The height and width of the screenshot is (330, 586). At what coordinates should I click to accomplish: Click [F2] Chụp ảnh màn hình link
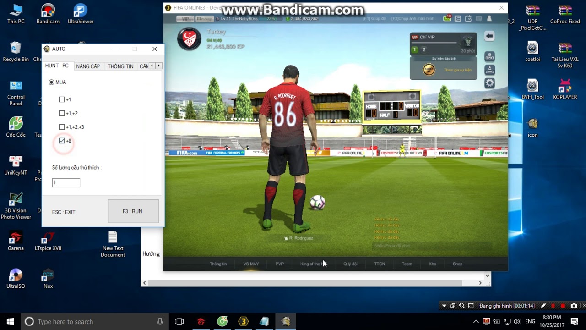(x=412, y=19)
